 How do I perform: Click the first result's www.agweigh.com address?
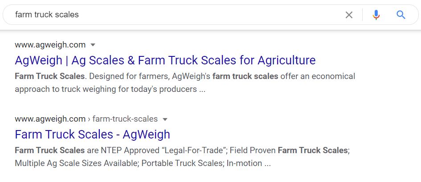point(50,45)
